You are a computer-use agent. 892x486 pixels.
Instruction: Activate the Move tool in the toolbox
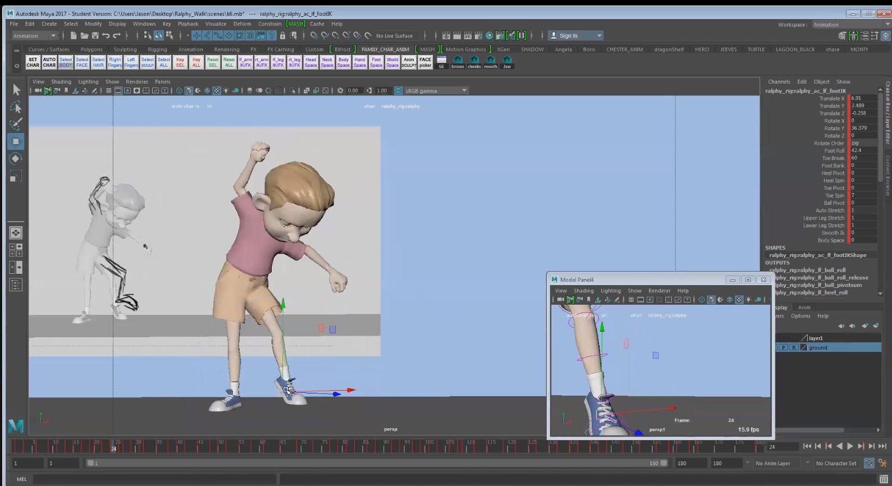16,141
